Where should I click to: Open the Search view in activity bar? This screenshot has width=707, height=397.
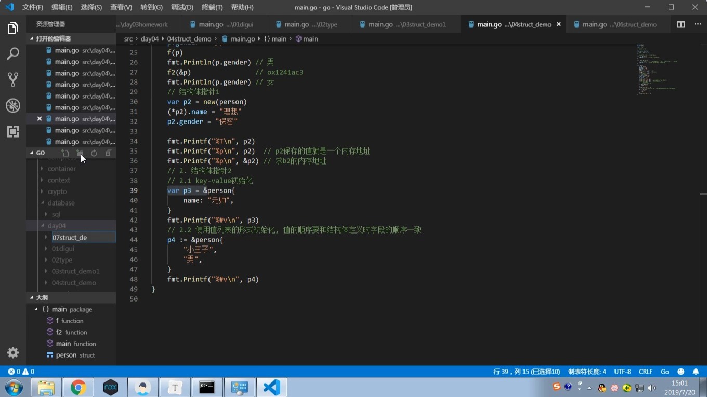(x=13, y=53)
